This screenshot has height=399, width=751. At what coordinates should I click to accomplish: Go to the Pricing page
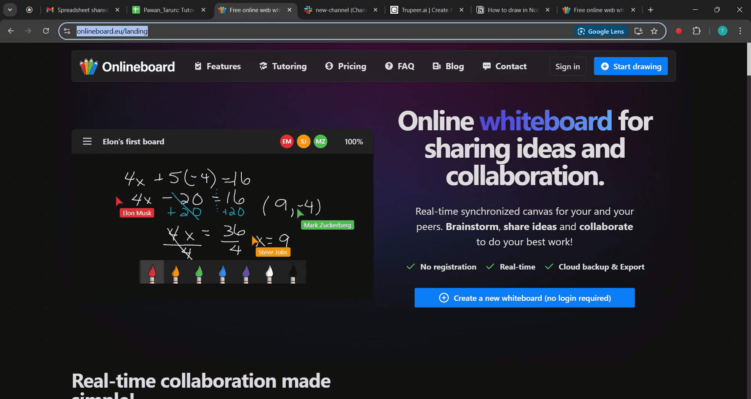coord(346,66)
